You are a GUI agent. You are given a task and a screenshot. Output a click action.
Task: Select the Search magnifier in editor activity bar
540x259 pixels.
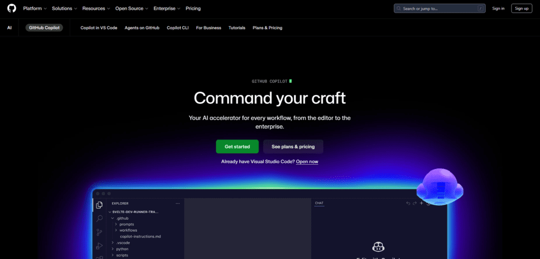pyautogui.click(x=99, y=218)
